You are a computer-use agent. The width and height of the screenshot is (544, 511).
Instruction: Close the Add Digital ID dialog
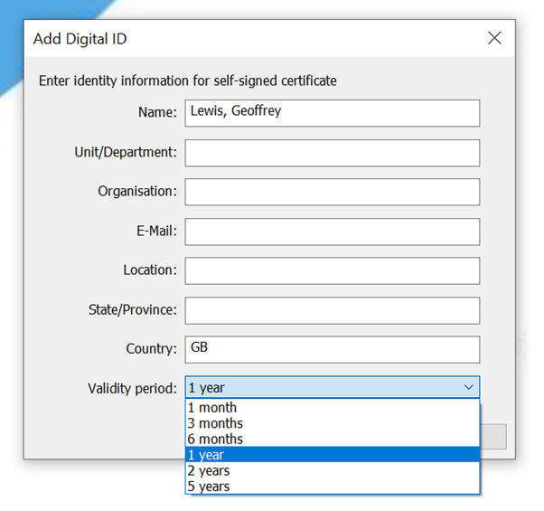pos(494,38)
